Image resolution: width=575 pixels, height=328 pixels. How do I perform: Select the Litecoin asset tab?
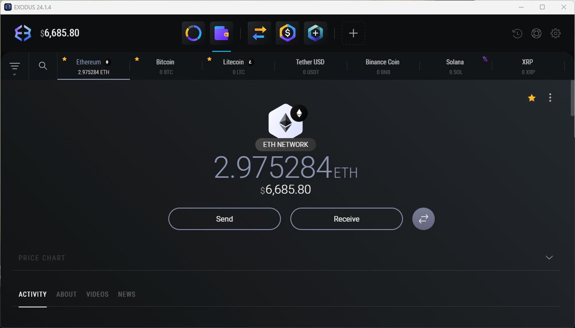pos(238,66)
